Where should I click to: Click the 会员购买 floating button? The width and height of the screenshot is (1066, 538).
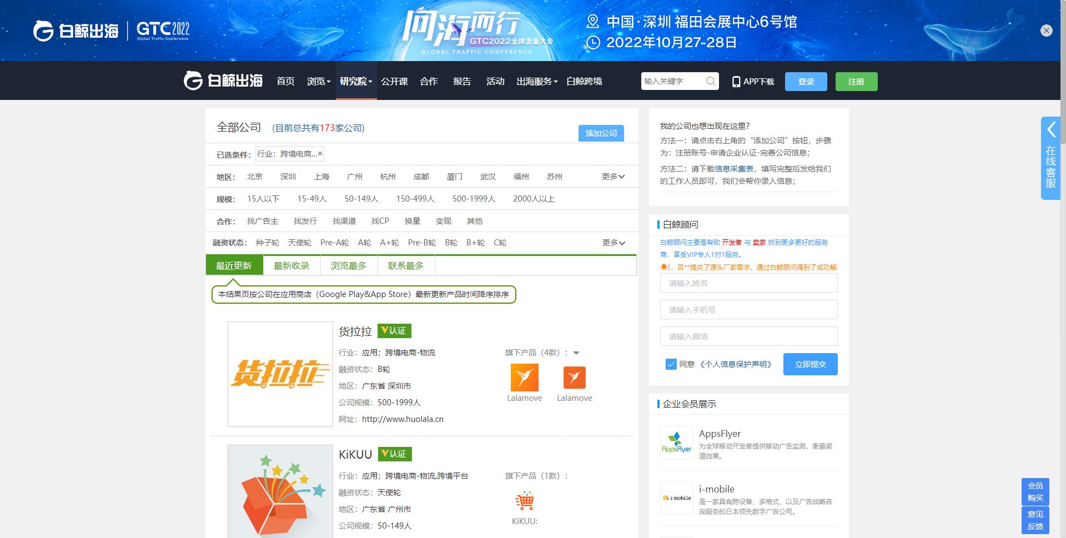pyautogui.click(x=1035, y=492)
